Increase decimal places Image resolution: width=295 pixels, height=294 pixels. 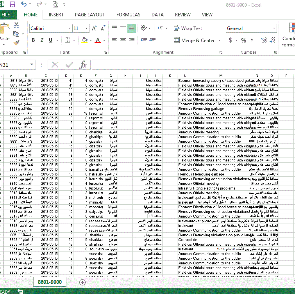pyautogui.click(x=264, y=40)
